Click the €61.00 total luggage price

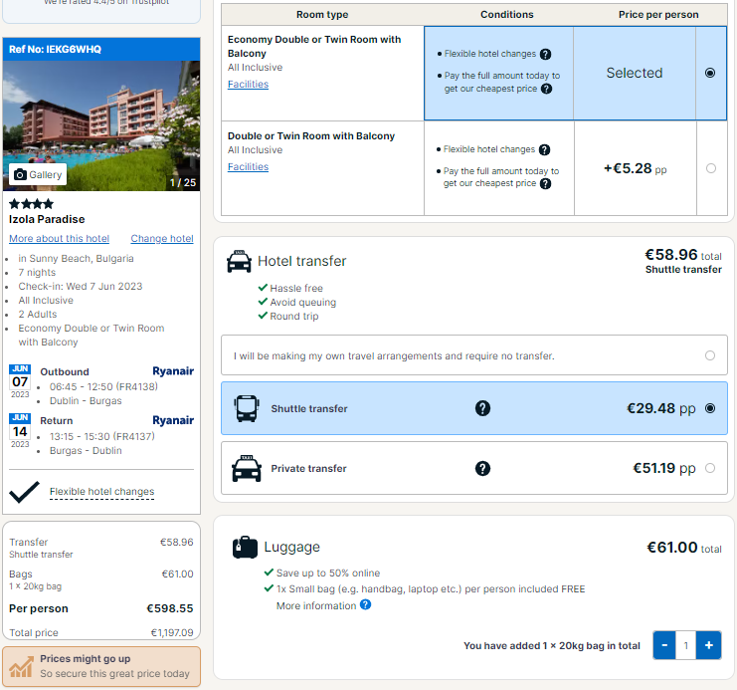pos(684,548)
